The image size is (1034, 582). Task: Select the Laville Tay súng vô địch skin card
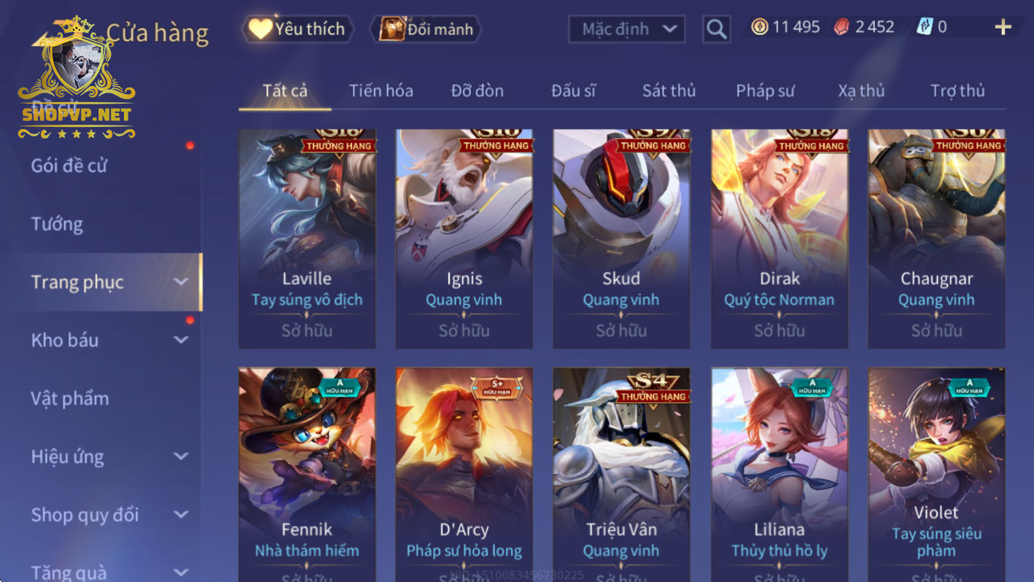[x=307, y=239]
